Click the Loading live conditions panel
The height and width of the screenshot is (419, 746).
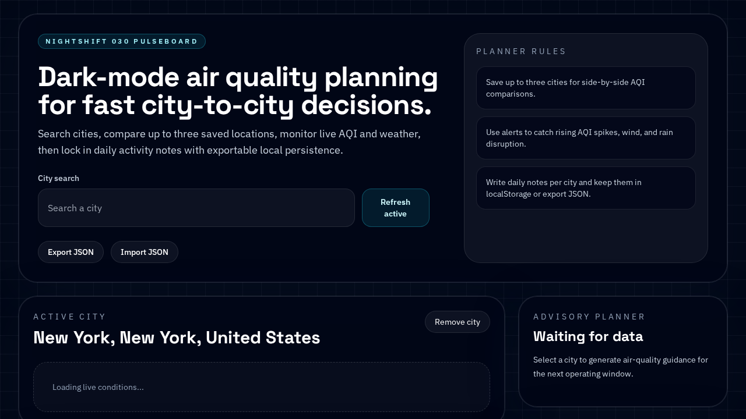[x=262, y=387]
